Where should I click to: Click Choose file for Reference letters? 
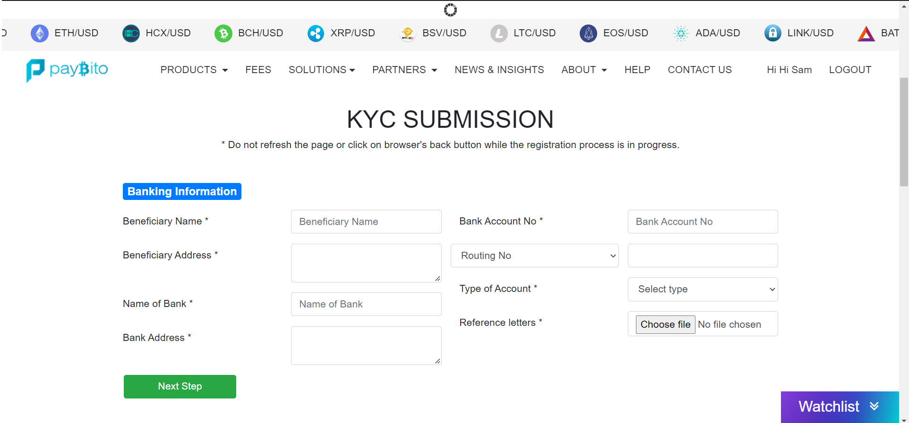point(665,324)
